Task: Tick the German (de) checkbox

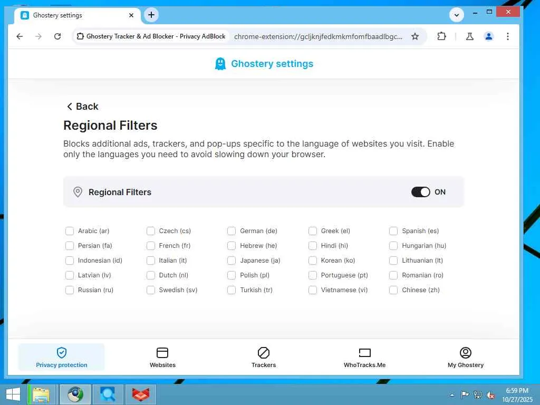Action: tap(232, 231)
